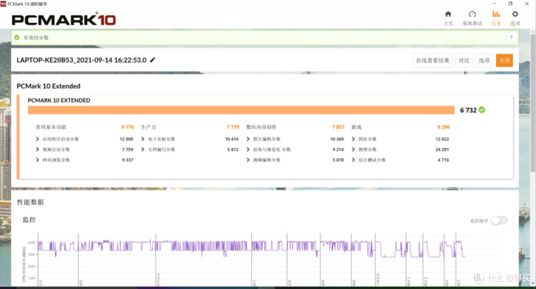Click the 常用基本功能 score 9 776
Viewport: 536px width, 289px height.
point(128,127)
